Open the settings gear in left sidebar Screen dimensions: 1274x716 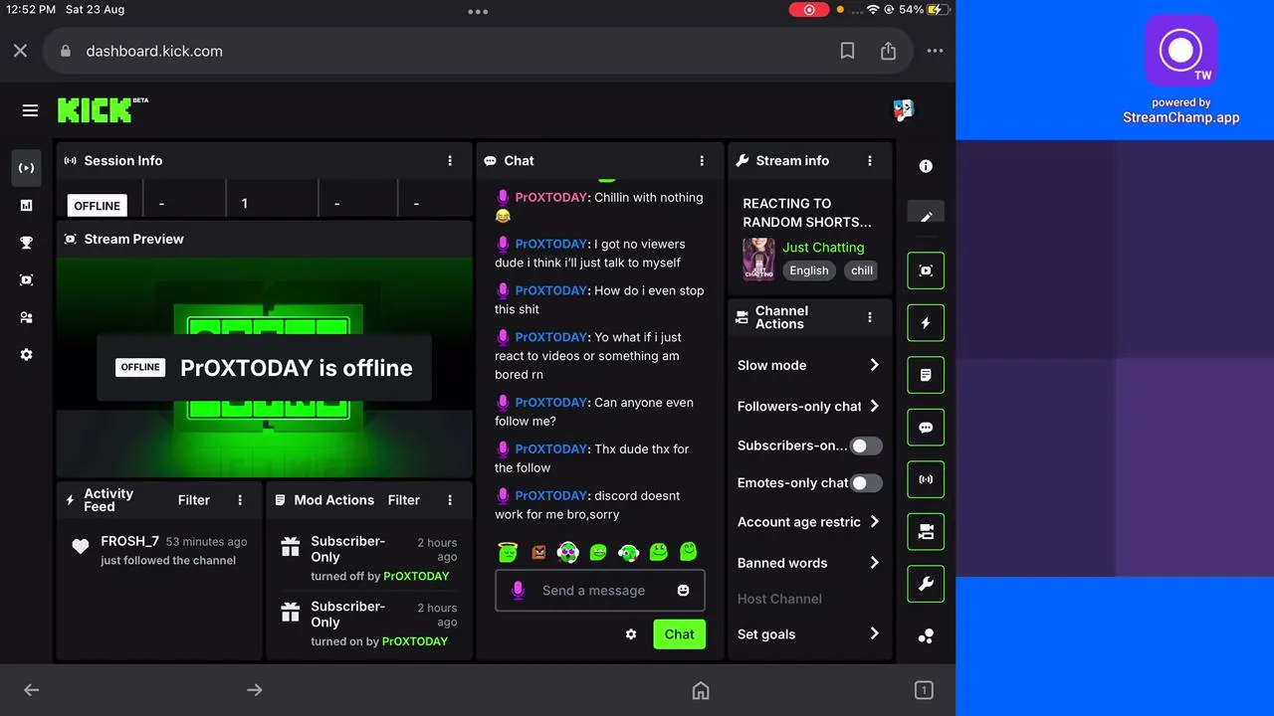tap(27, 355)
